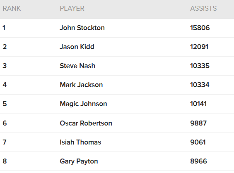Select the 12091 assists figure

(x=199, y=47)
